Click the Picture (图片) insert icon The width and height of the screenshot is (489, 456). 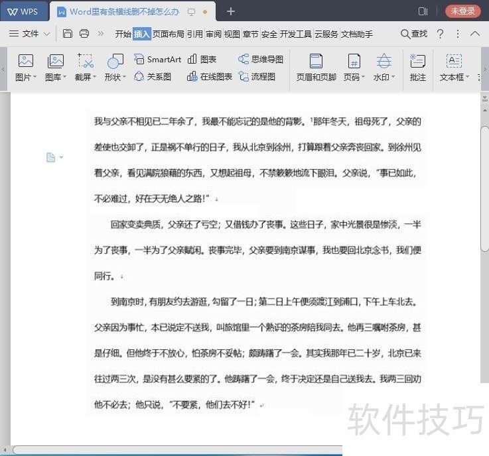[x=26, y=61]
